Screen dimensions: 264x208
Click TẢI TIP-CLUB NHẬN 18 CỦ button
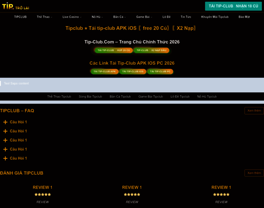[233, 6]
